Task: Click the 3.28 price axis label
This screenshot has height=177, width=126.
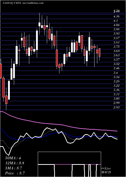Action: click(116, 81)
